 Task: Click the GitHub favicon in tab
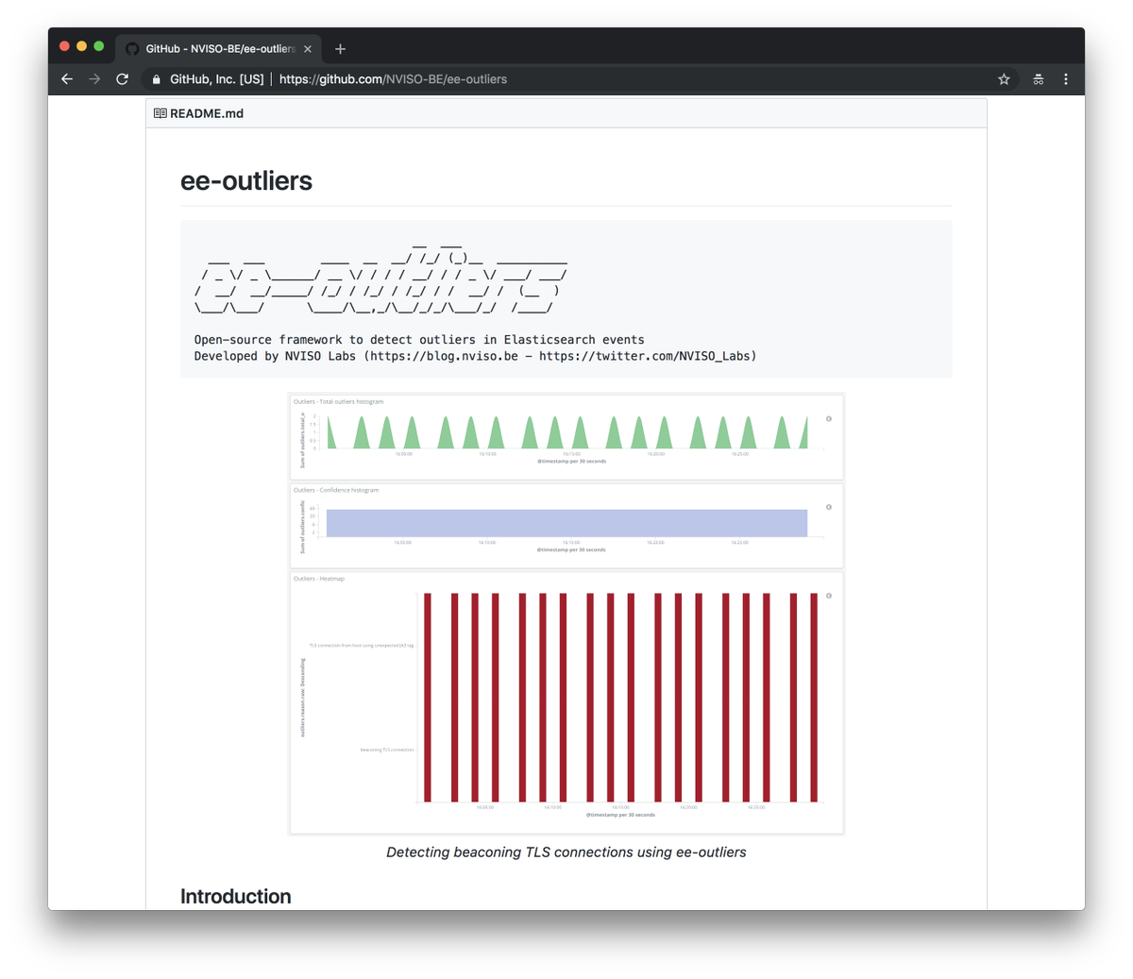pyautogui.click(x=132, y=49)
